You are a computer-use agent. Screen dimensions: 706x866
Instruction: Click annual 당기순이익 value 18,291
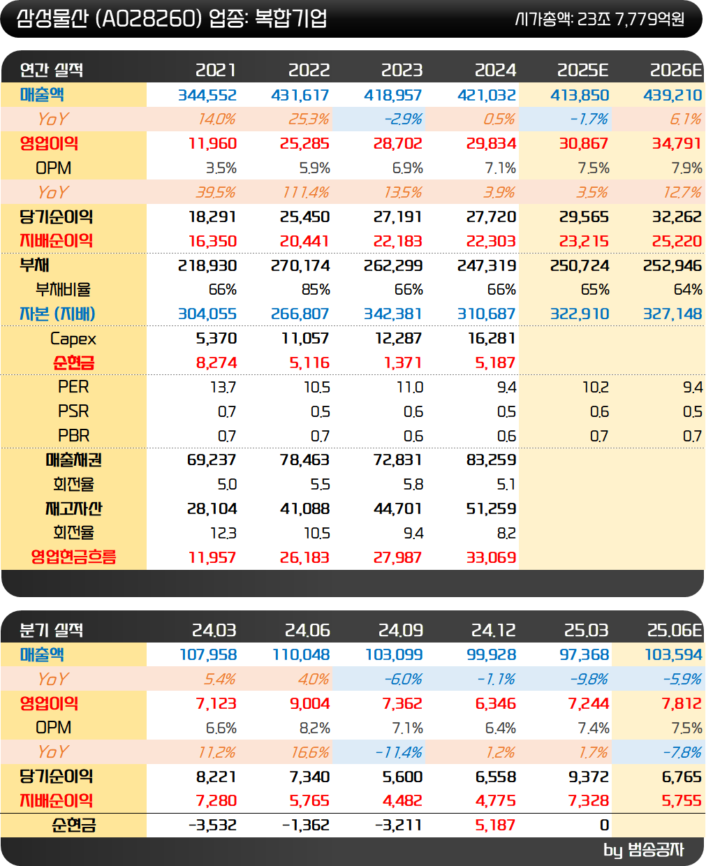coord(213,217)
